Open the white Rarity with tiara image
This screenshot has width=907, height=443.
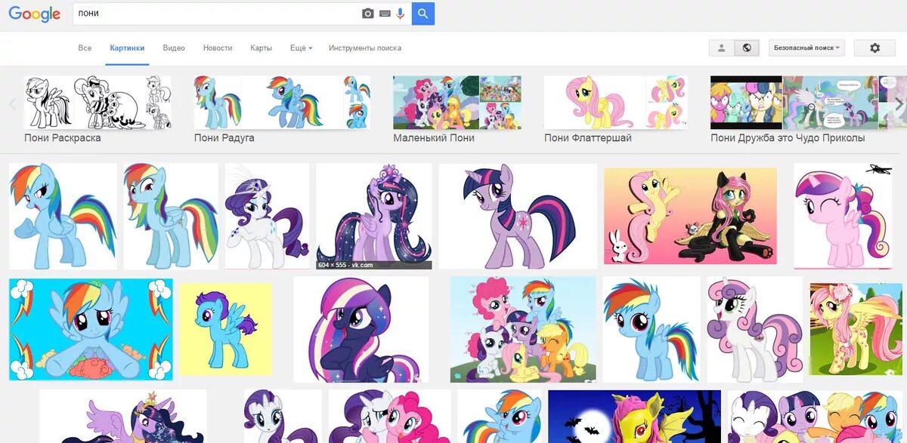(267, 217)
